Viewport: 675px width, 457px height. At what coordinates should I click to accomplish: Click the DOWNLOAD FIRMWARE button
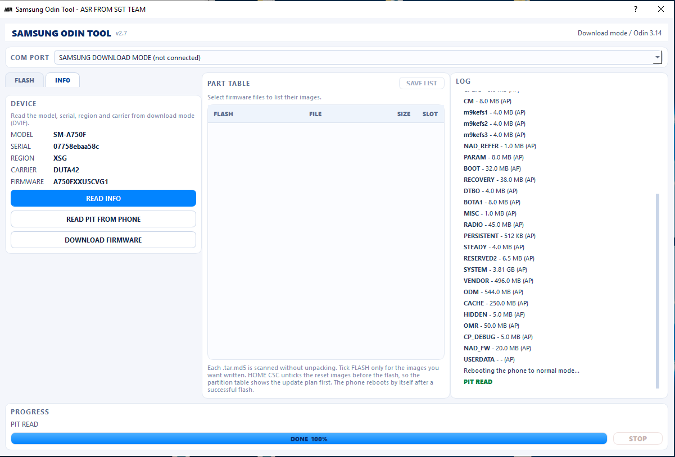click(103, 240)
